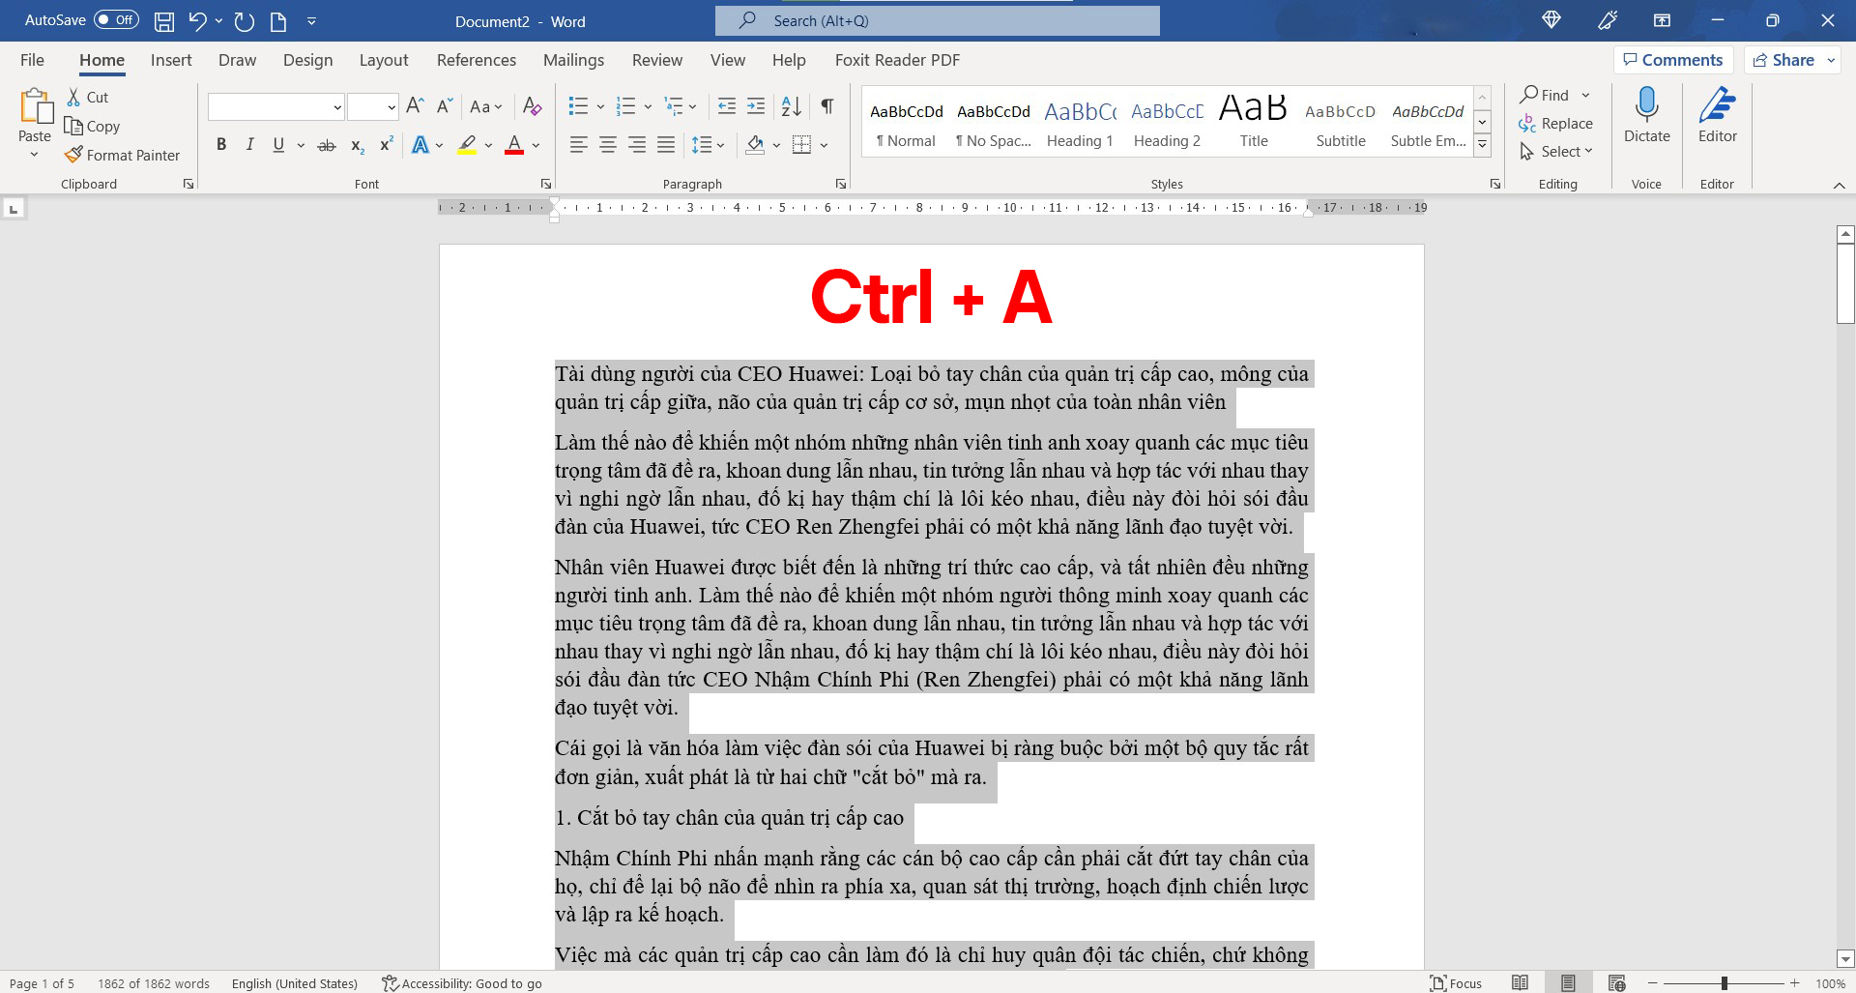
Task: Switch to Print Layout view
Action: (x=1568, y=983)
